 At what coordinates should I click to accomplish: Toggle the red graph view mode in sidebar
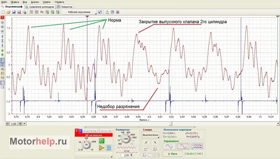[2, 83]
